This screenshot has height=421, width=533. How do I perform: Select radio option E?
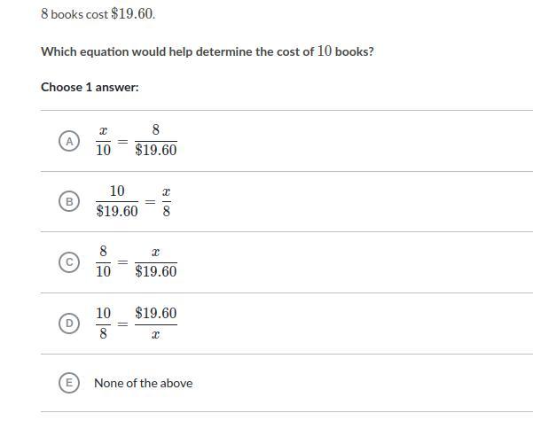point(69,383)
